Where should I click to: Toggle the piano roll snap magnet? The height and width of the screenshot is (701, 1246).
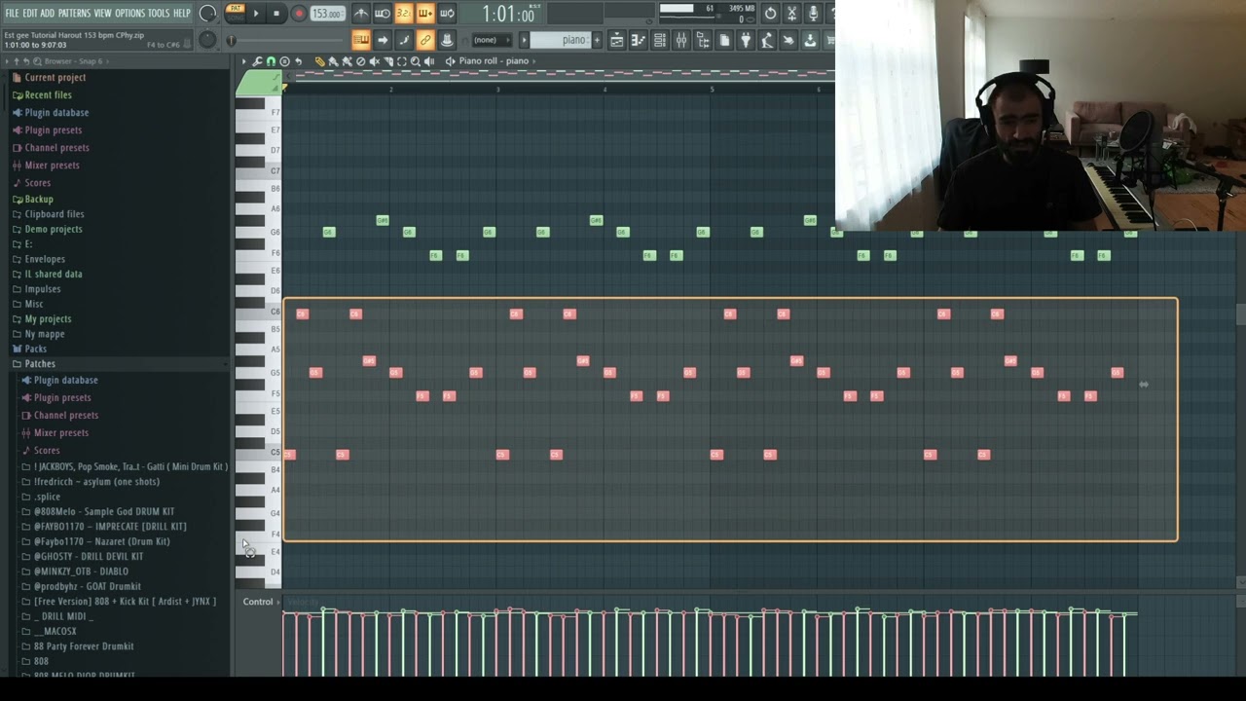point(271,61)
